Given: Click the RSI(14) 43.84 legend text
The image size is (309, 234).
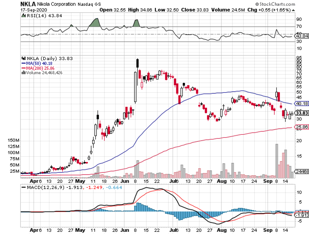Looking at the screenshot, I should 44,16.
